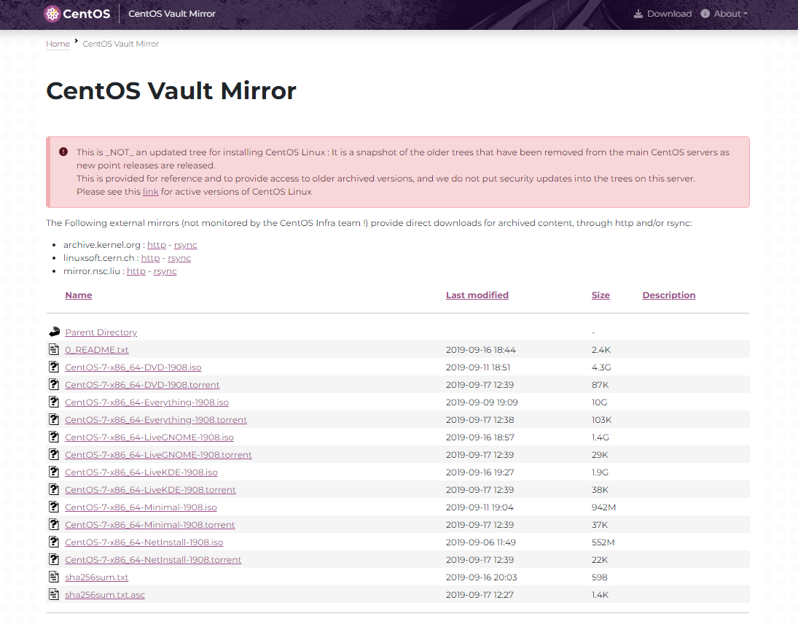Click the Parent Directory back-arrow icon
Viewport: 798px width, 627px height.
(55, 332)
